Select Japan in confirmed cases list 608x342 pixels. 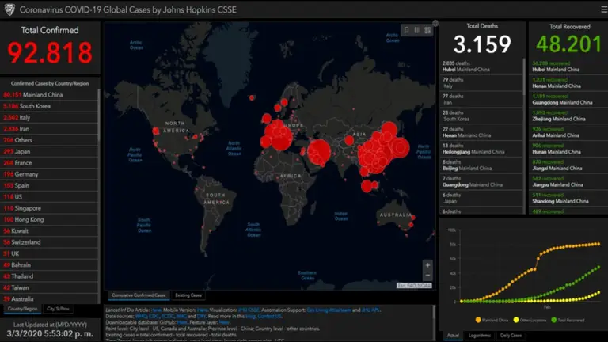(x=49, y=151)
